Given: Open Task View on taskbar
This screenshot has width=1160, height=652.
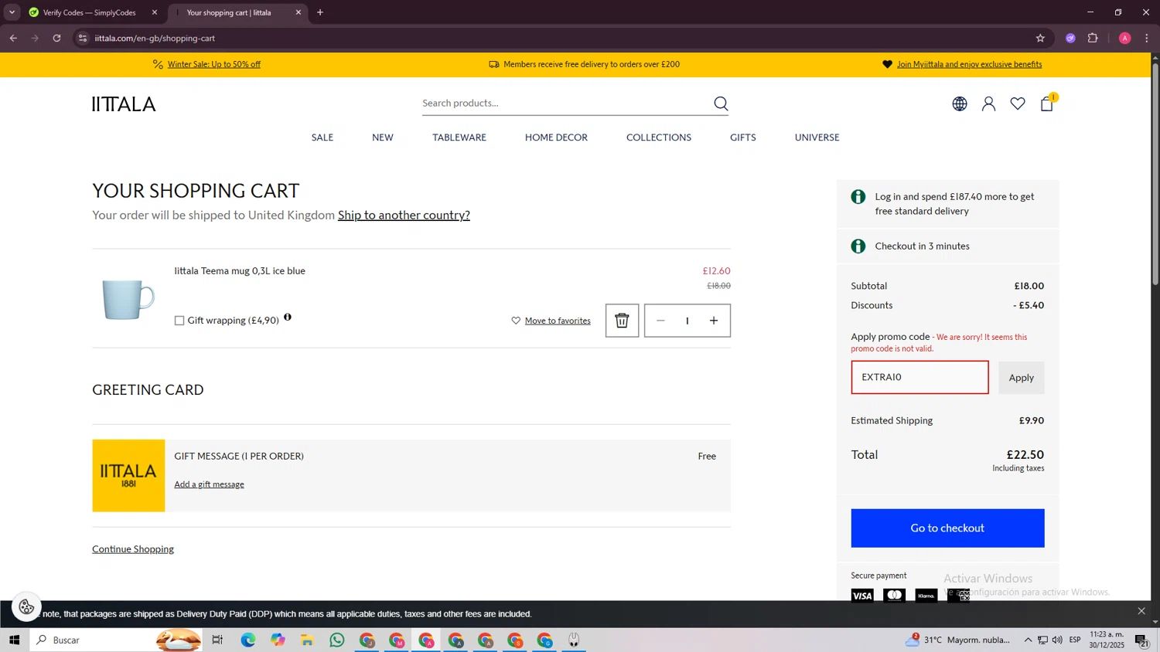Looking at the screenshot, I should (217, 640).
